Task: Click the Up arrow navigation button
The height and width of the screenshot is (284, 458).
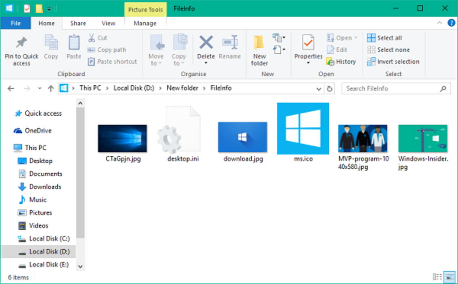Action: coord(51,88)
